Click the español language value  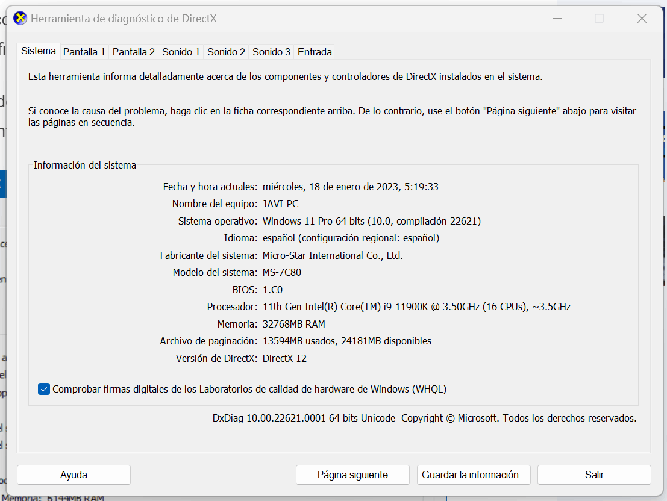tap(351, 238)
